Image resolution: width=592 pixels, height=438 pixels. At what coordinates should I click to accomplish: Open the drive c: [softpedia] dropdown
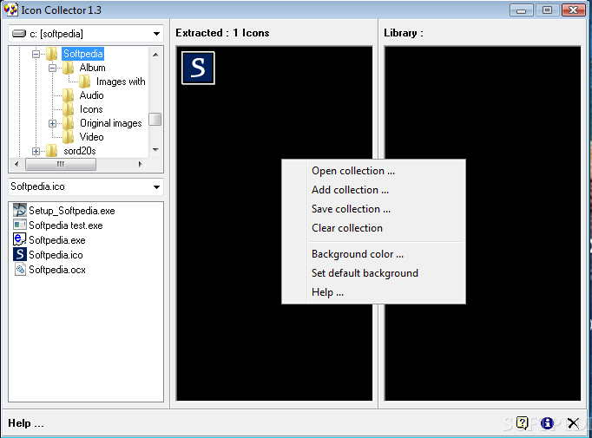coord(156,34)
